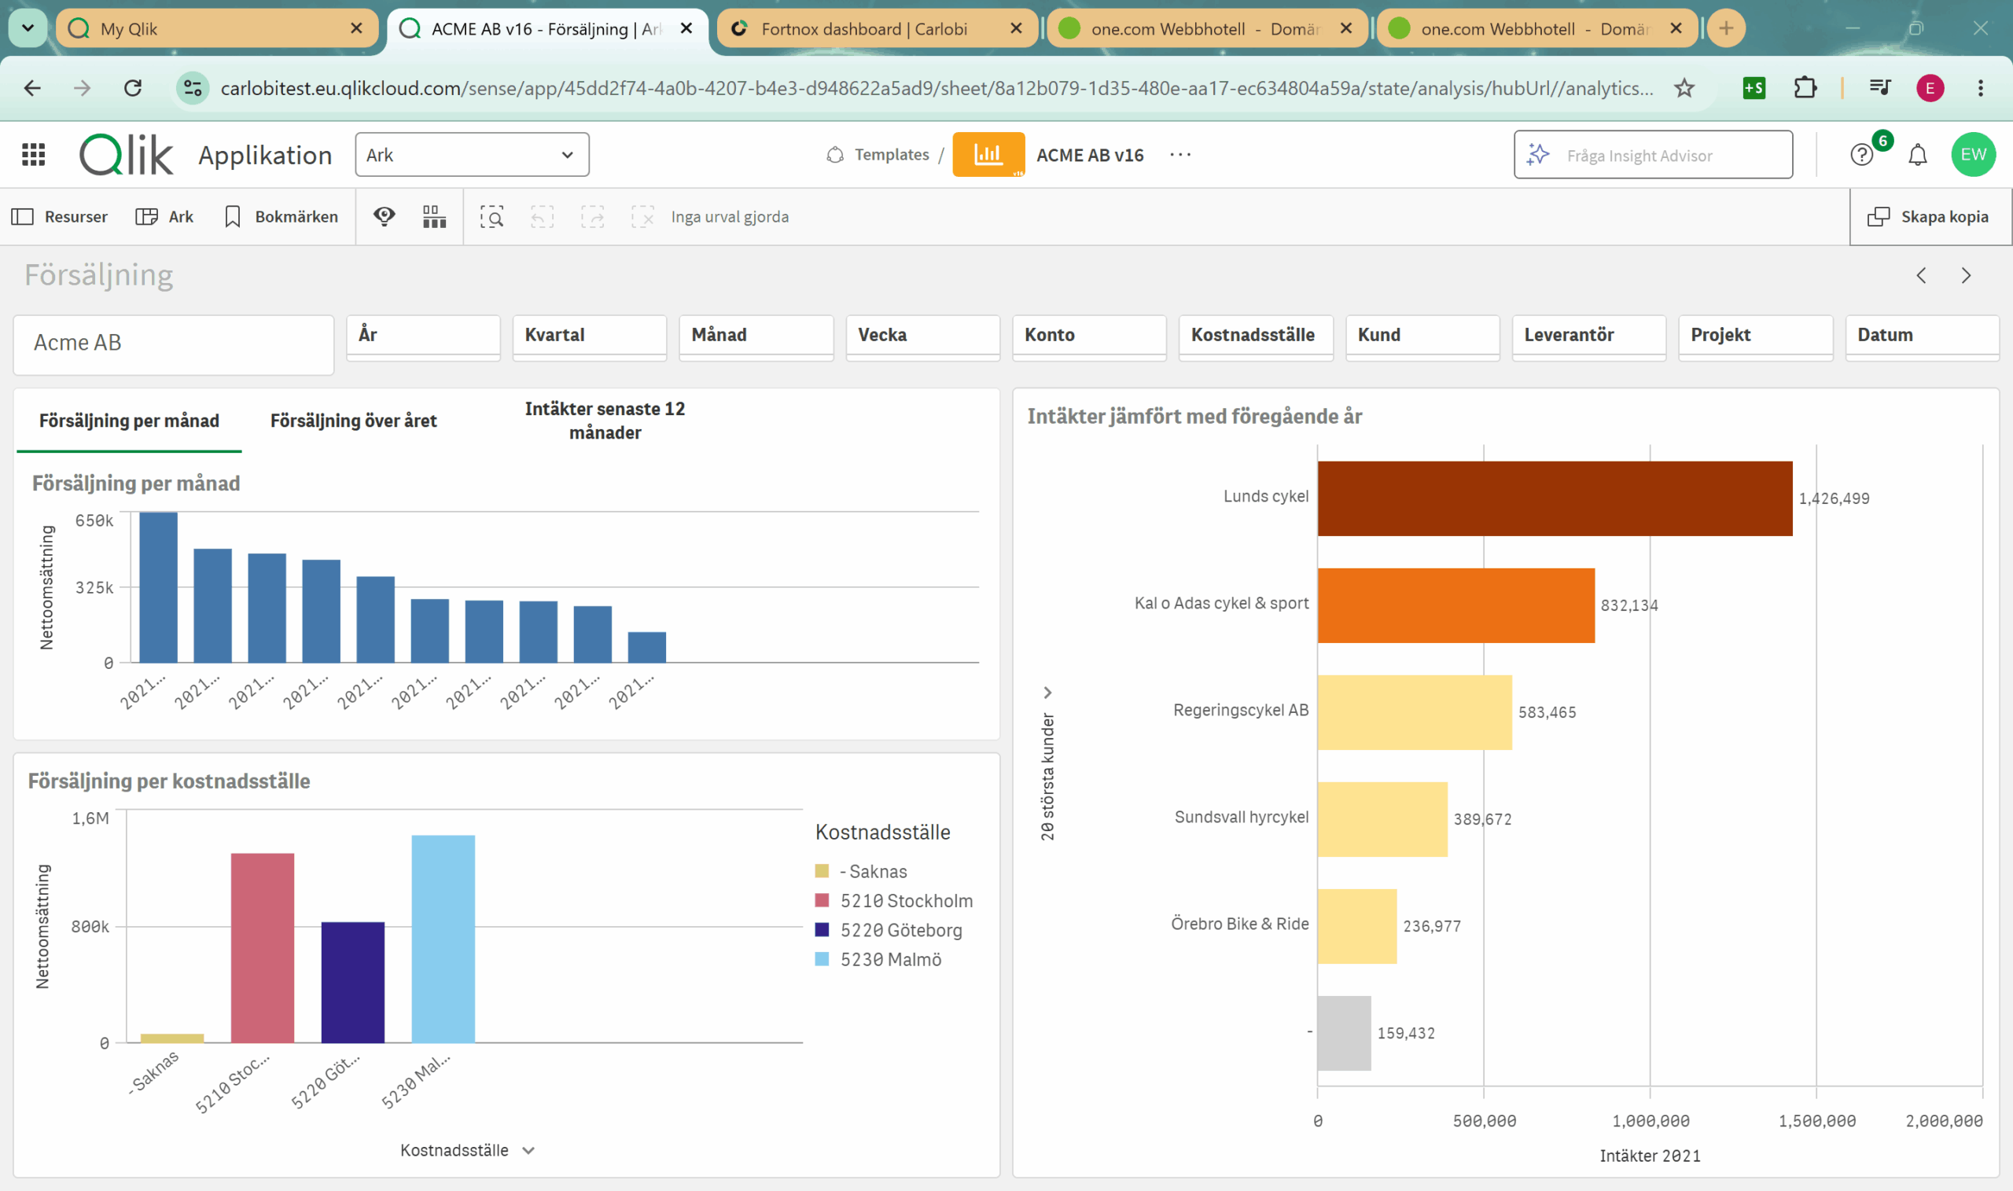Open the green +S extension icon

click(x=1754, y=87)
